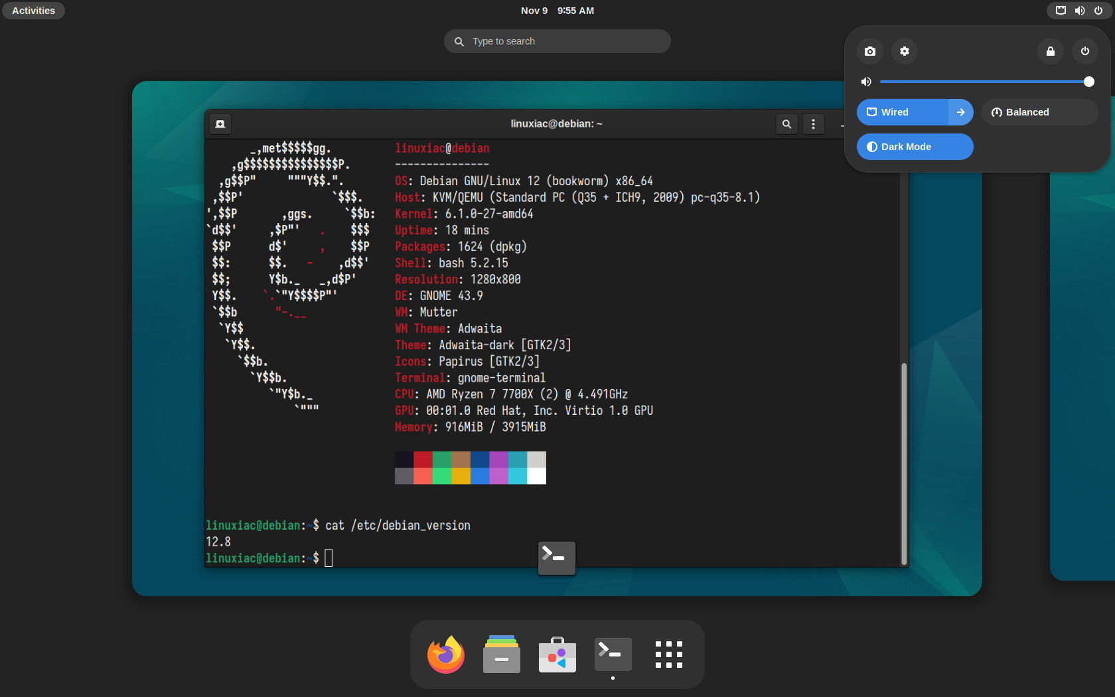Toggle the Wired network connection
This screenshot has height=697, width=1115.
pyautogui.click(x=903, y=112)
